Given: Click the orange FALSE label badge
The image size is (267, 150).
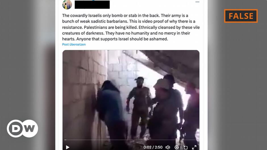Looking at the screenshot, I should tap(241, 16).
